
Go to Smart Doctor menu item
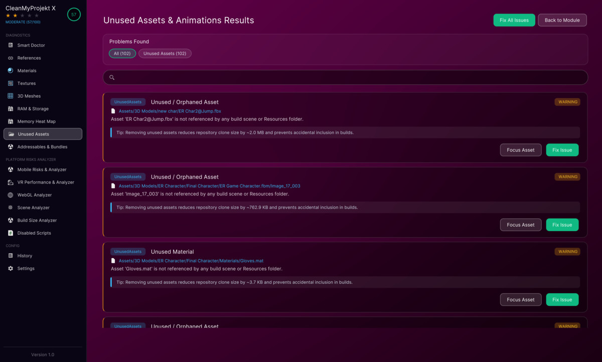43,45
